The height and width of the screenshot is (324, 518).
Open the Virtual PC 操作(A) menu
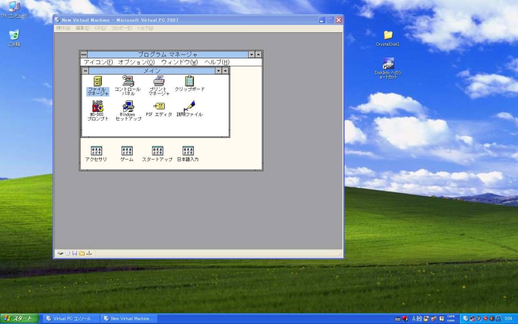pos(63,28)
